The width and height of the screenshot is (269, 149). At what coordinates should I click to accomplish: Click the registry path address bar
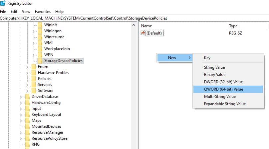[x=134, y=18]
